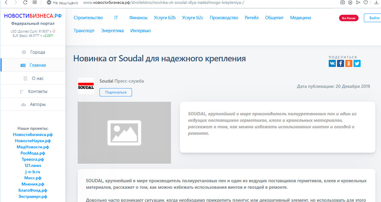Viewport: 381px width, 202px height.
Task: Click the Дата публикации: 20 Декабря 2019 text
Action: 333,86
